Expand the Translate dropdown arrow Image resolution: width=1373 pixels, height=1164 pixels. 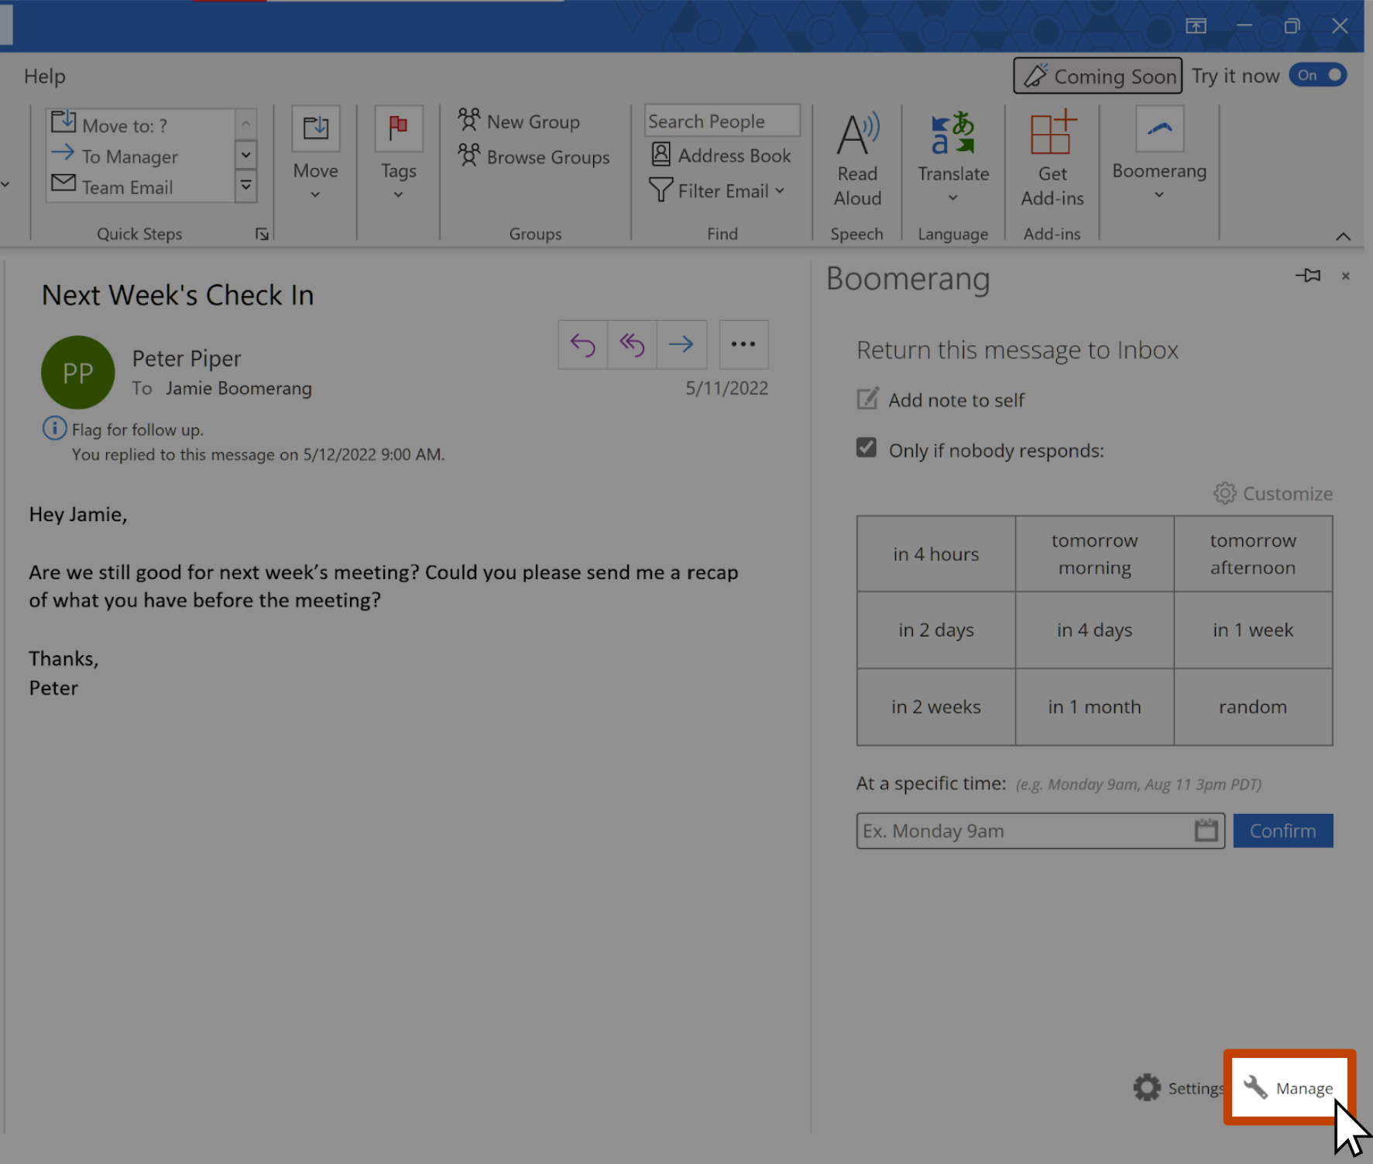953,197
